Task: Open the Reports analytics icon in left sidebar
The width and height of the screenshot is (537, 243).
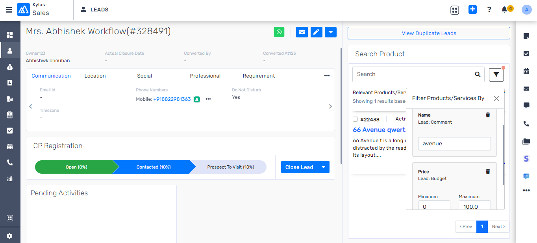Action: [x=10, y=179]
